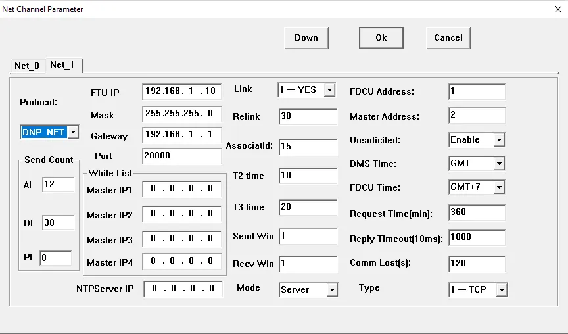
Task: Select the Master IP2 white list field
Action: [181, 214]
